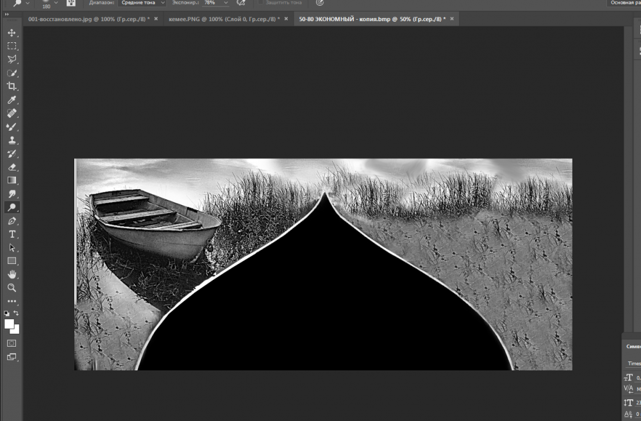The width and height of the screenshot is (641, 421).
Task: Choose the Crop tool
Action: point(12,86)
